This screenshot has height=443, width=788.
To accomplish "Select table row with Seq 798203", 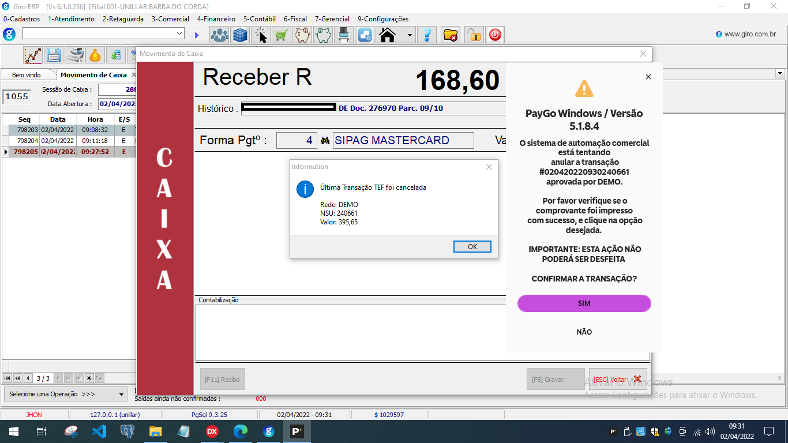I will 69,130.
